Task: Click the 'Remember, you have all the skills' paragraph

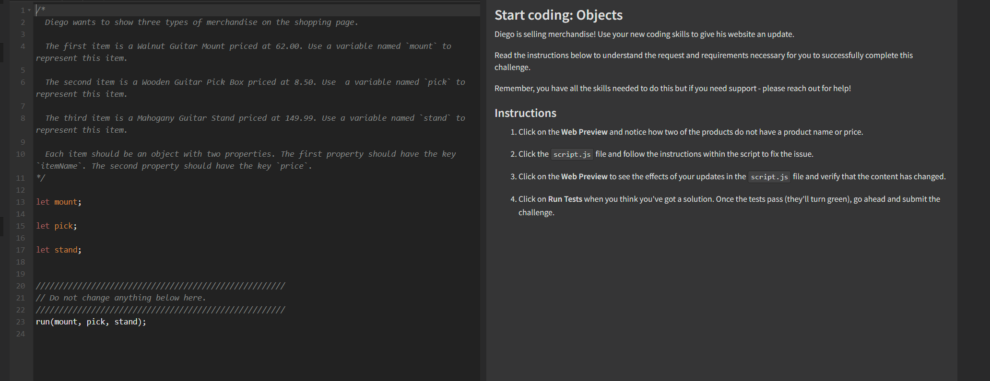Action: tap(672, 88)
